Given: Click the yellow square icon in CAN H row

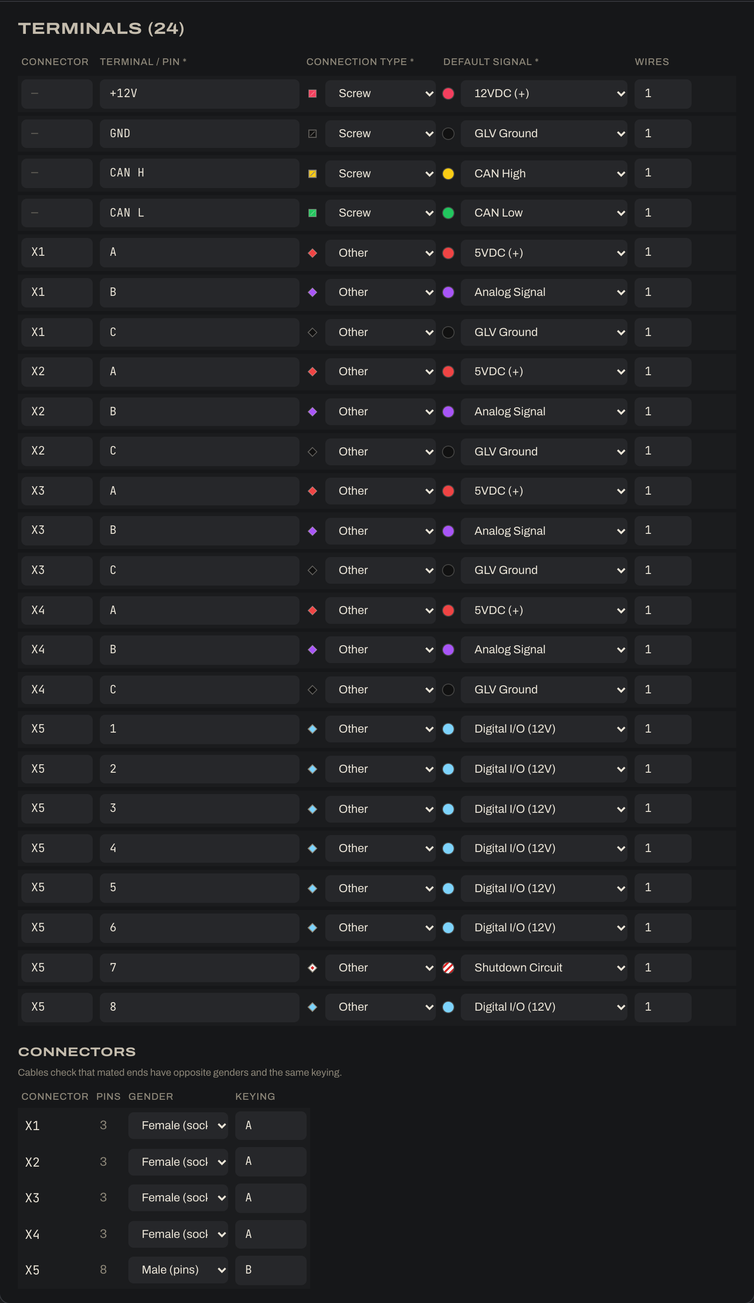Looking at the screenshot, I should tap(312, 174).
